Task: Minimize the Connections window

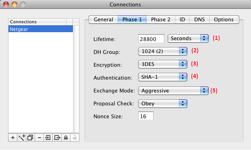Action: 15,4
